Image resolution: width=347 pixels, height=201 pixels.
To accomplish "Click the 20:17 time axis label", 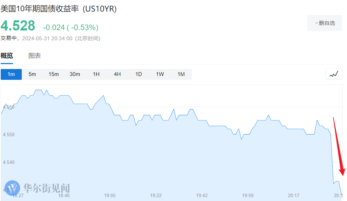I will coord(294,195).
